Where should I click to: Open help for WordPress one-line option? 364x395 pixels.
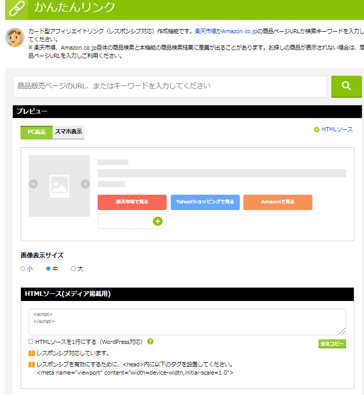click(150, 341)
